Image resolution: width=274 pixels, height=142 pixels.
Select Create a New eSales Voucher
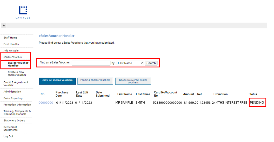tap(17, 74)
